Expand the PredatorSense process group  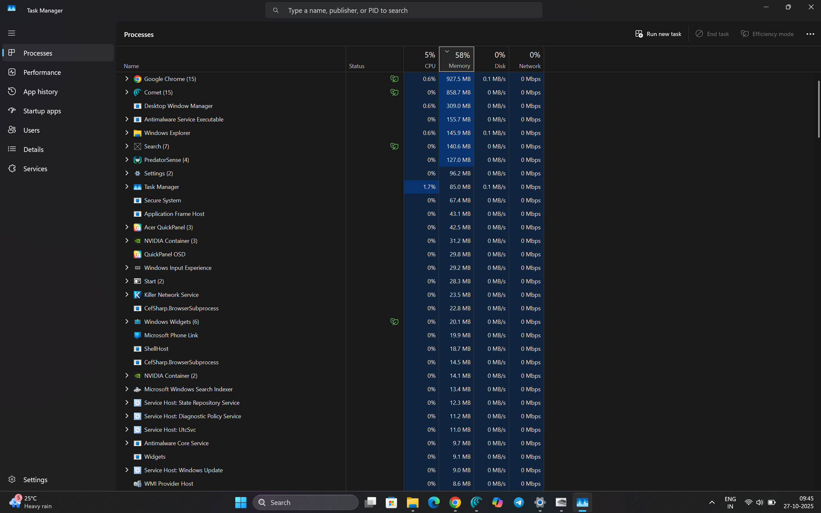point(127,160)
